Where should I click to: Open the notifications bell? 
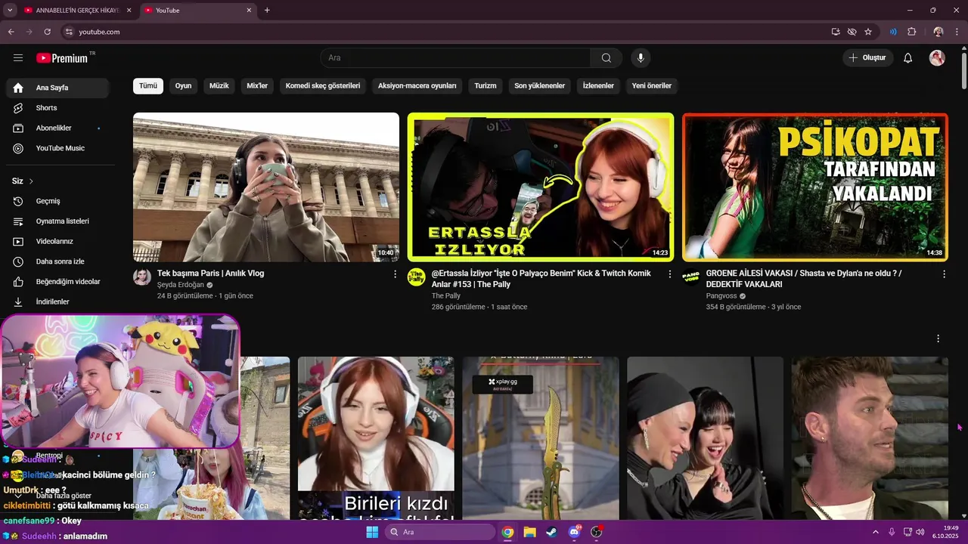point(908,58)
